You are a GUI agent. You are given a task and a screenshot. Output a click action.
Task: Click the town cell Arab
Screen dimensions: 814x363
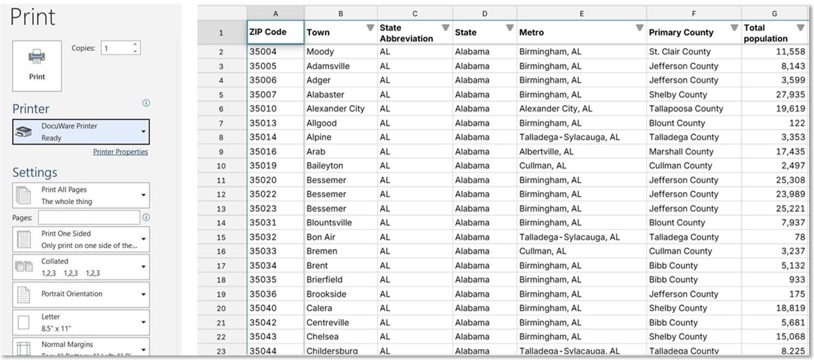341,151
